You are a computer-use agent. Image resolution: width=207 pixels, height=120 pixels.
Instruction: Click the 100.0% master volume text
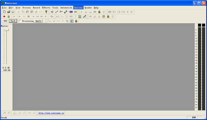tap(7, 70)
